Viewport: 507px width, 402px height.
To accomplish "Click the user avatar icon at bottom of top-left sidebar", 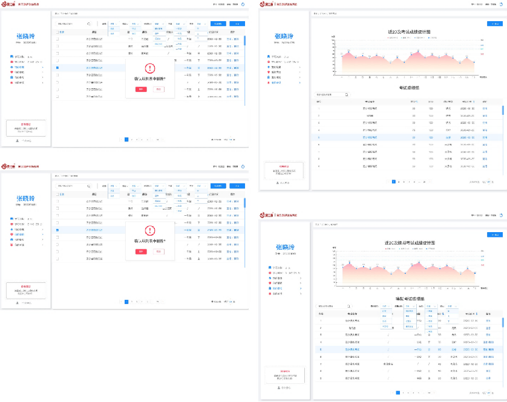I will (x=17, y=140).
